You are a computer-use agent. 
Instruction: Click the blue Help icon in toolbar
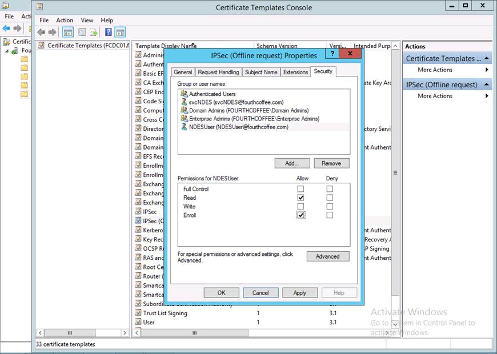coord(107,33)
